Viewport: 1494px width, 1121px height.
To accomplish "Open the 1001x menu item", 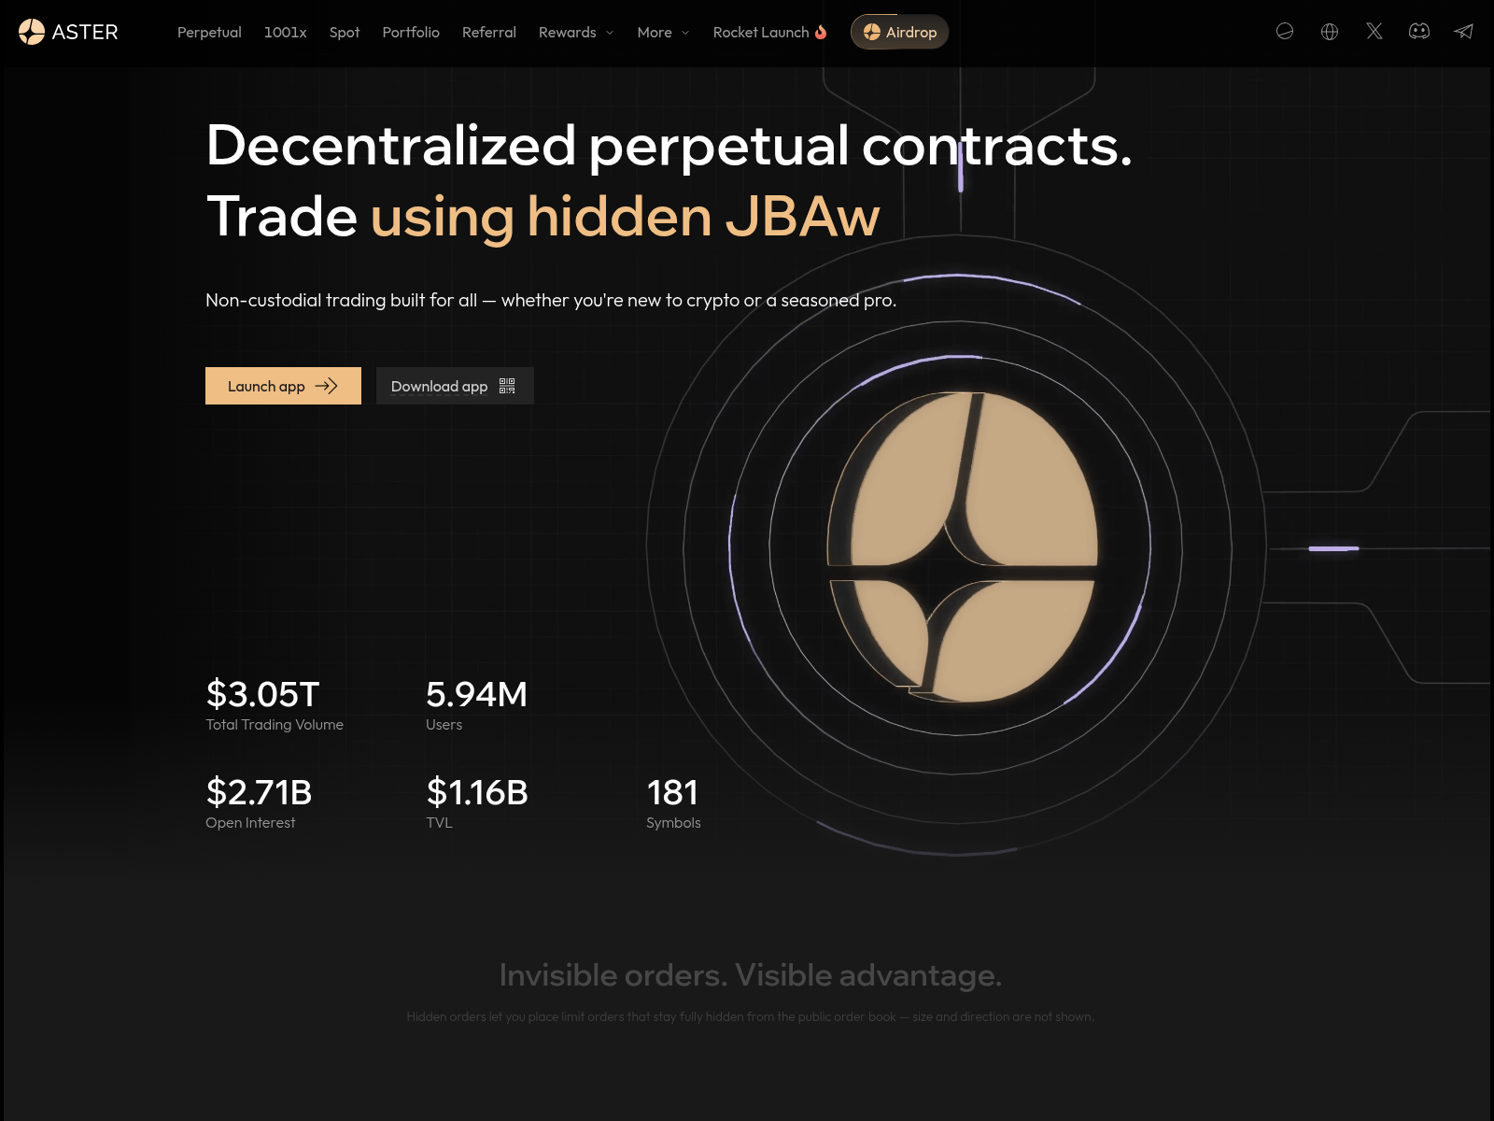I will [285, 32].
